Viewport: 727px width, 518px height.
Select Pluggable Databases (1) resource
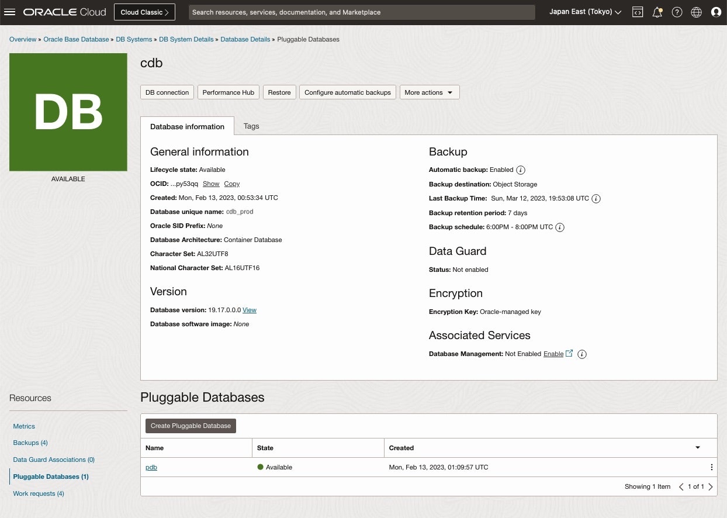click(x=51, y=476)
